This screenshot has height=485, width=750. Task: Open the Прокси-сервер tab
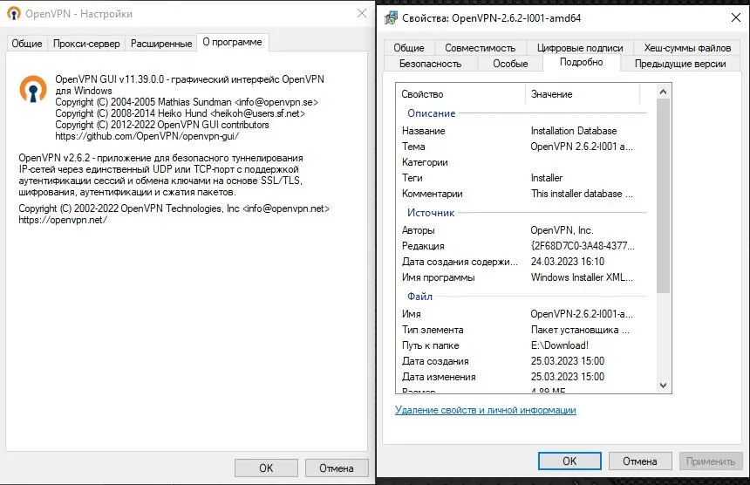(87, 44)
